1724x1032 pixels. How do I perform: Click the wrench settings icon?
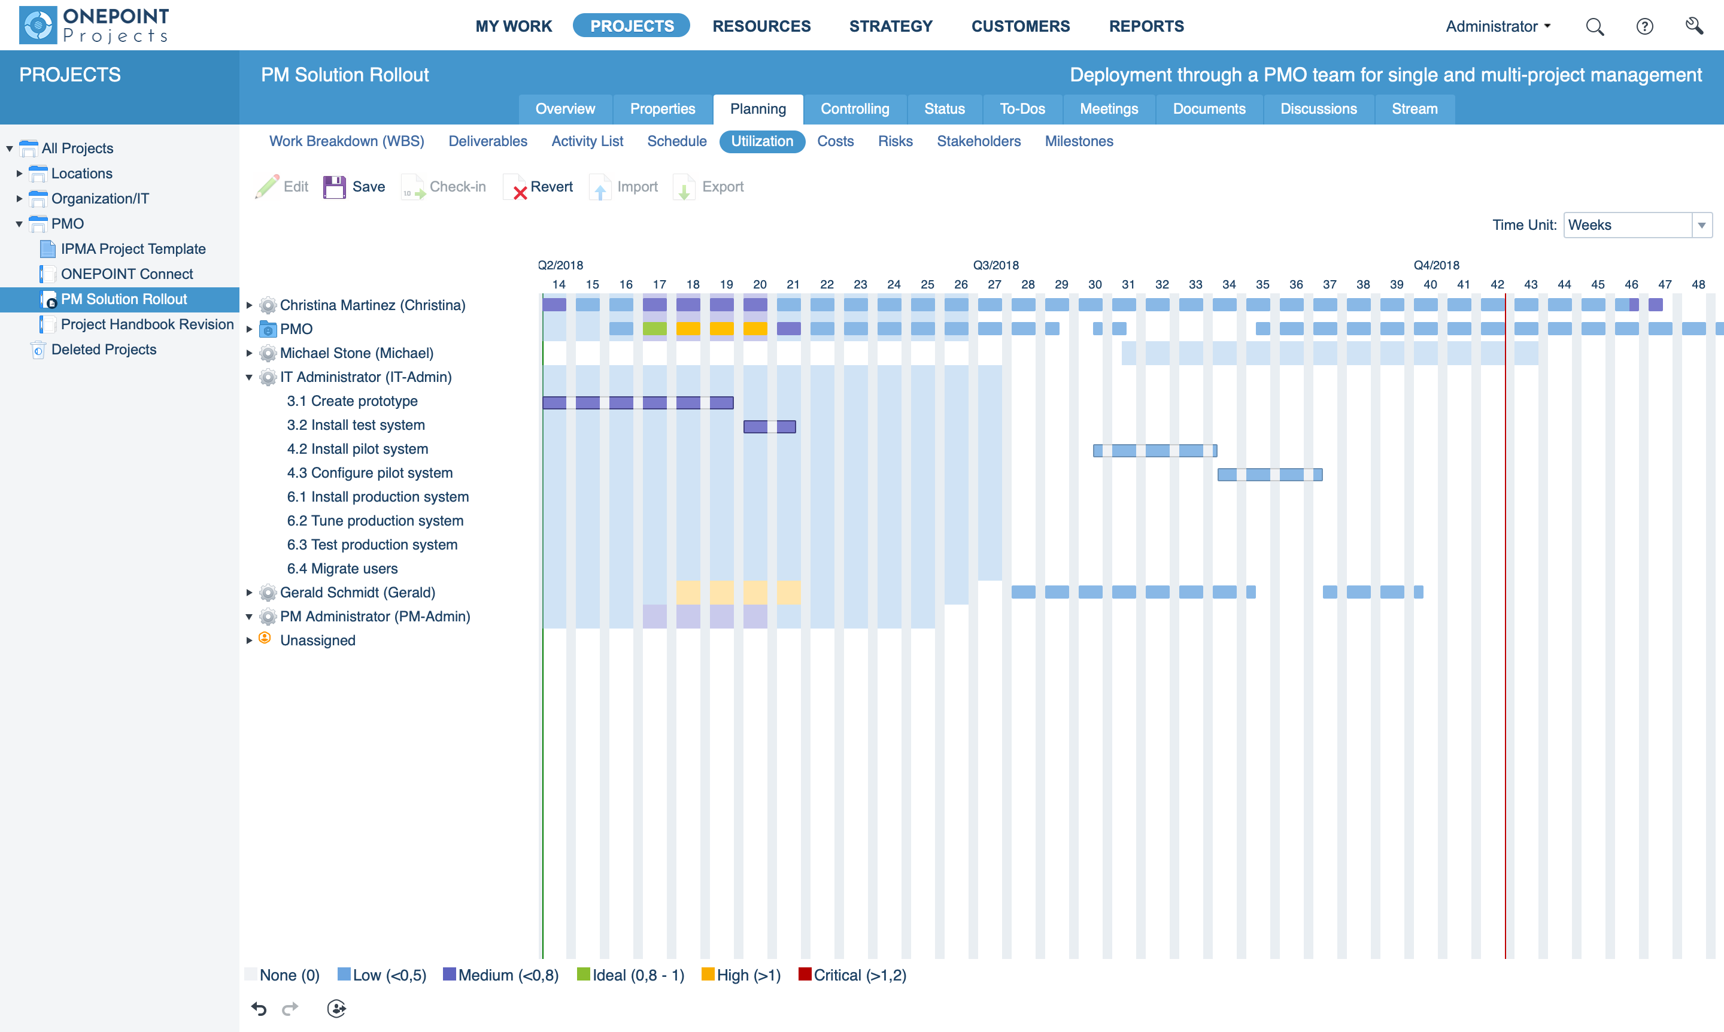1694,26
